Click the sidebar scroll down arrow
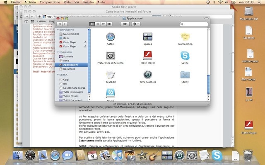The height and width of the screenshot is (165, 265). tap(89, 99)
